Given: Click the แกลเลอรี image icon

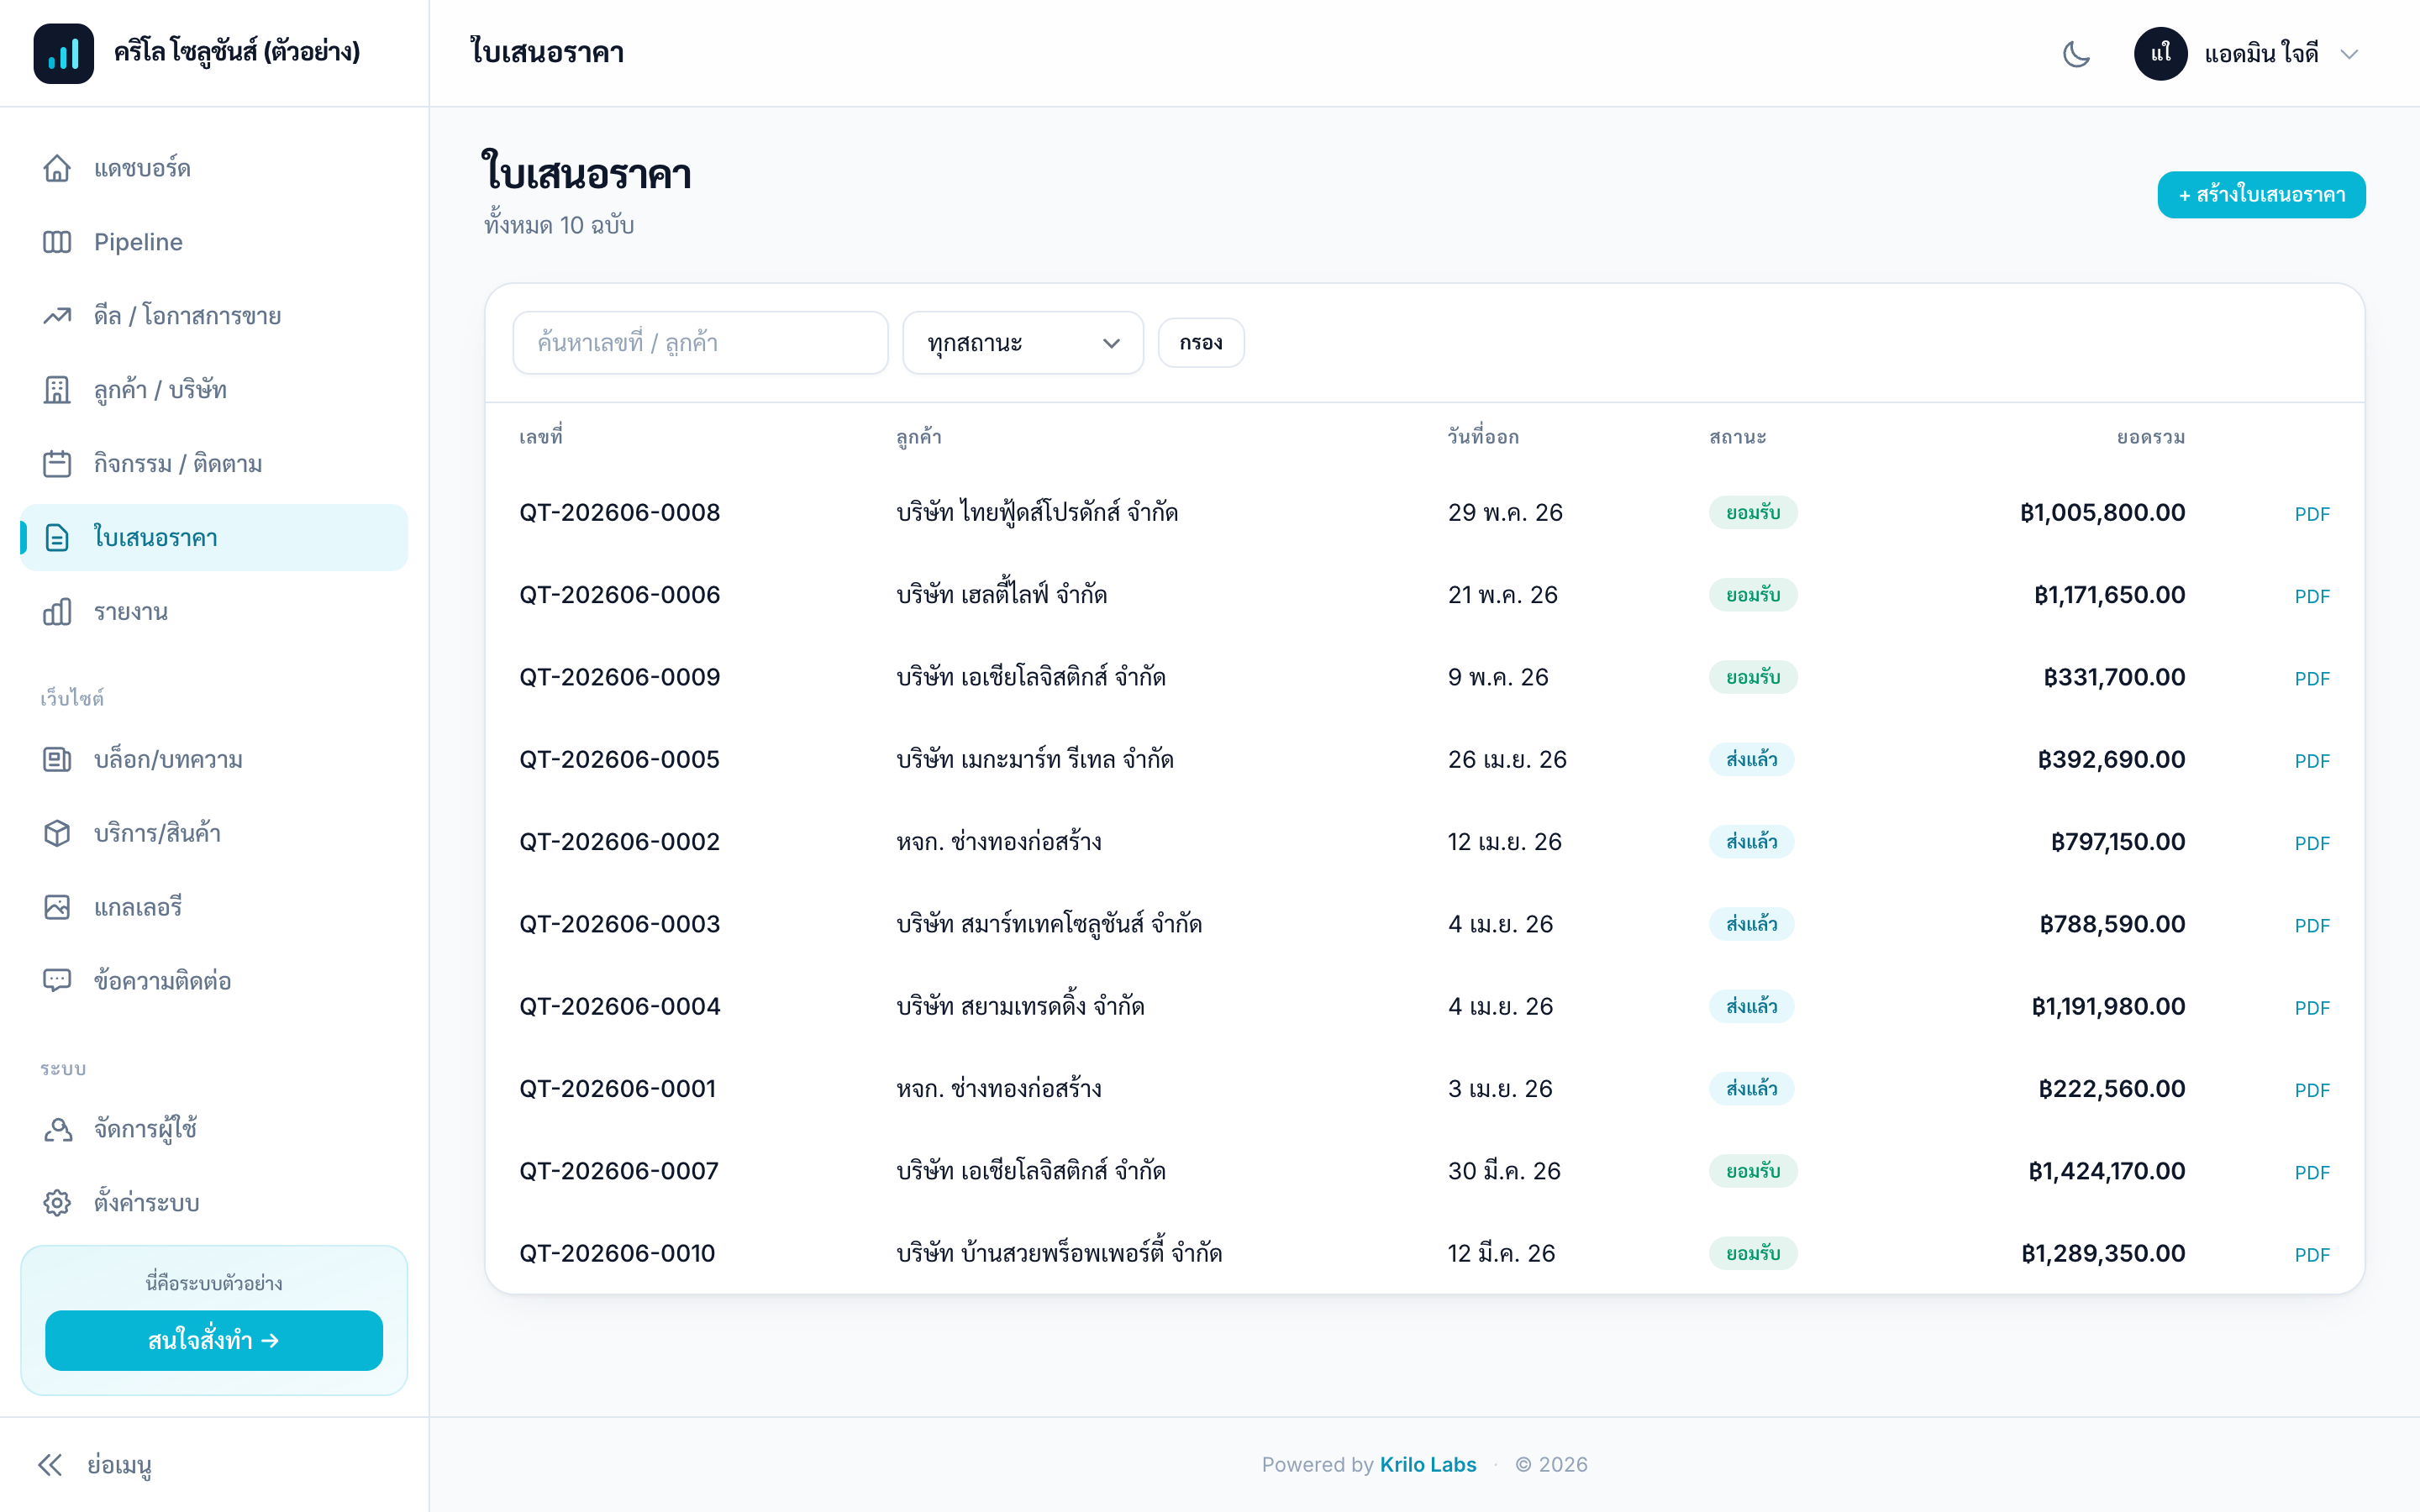Looking at the screenshot, I should pyautogui.click(x=57, y=907).
